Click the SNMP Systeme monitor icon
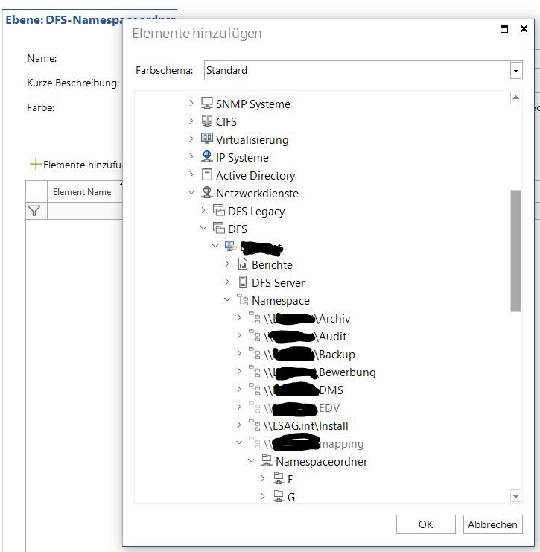The width and height of the screenshot is (540, 552). tap(207, 104)
